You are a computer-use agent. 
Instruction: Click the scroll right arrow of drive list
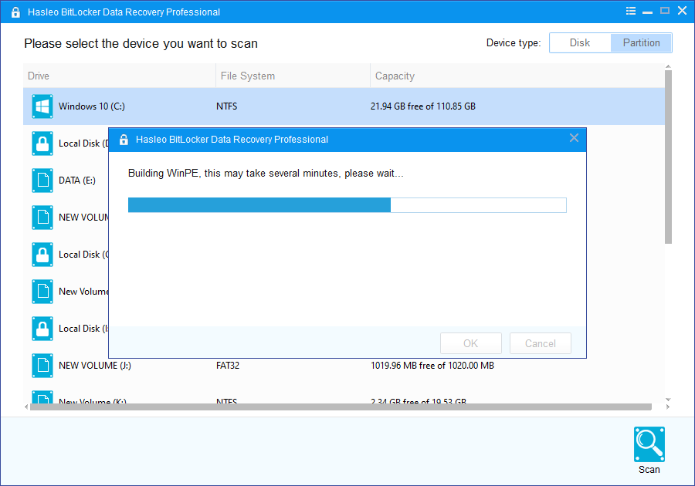668,407
